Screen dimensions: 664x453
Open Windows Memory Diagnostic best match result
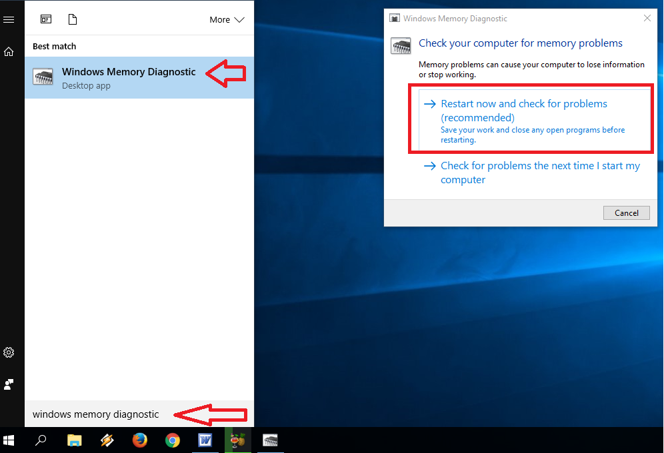(x=139, y=78)
